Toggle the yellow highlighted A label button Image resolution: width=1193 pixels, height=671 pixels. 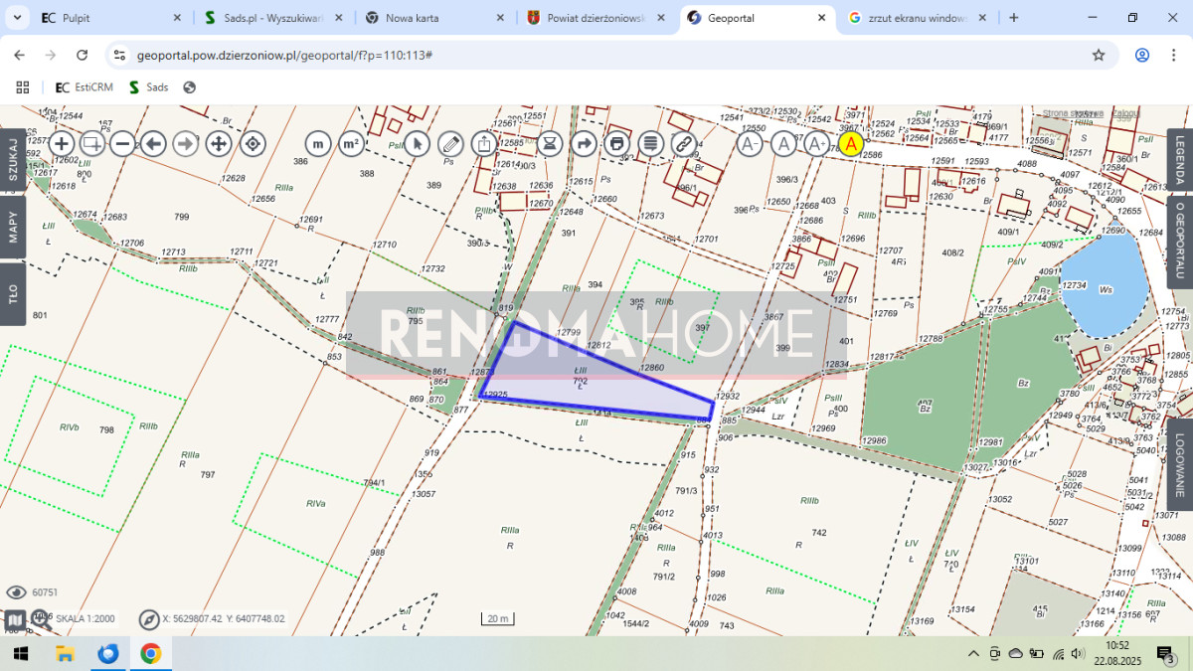pyautogui.click(x=850, y=144)
